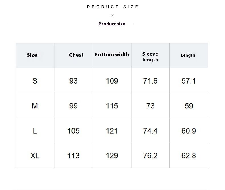Select the S size row label
The height and width of the screenshot is (190, 225).
(35, 81)
